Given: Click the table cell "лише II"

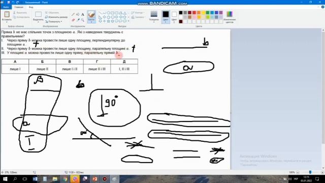Looking at the screenshot, I should click(x=42, y=69).
